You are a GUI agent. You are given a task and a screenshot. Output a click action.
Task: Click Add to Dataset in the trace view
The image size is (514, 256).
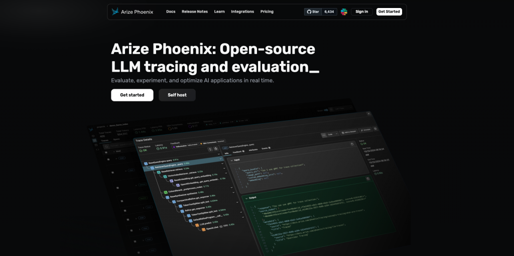coord(349,132)
